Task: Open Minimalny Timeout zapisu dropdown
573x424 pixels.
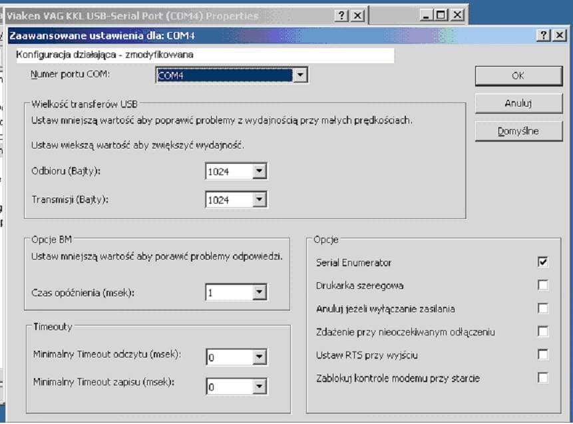Action: (x=259, y=387)
